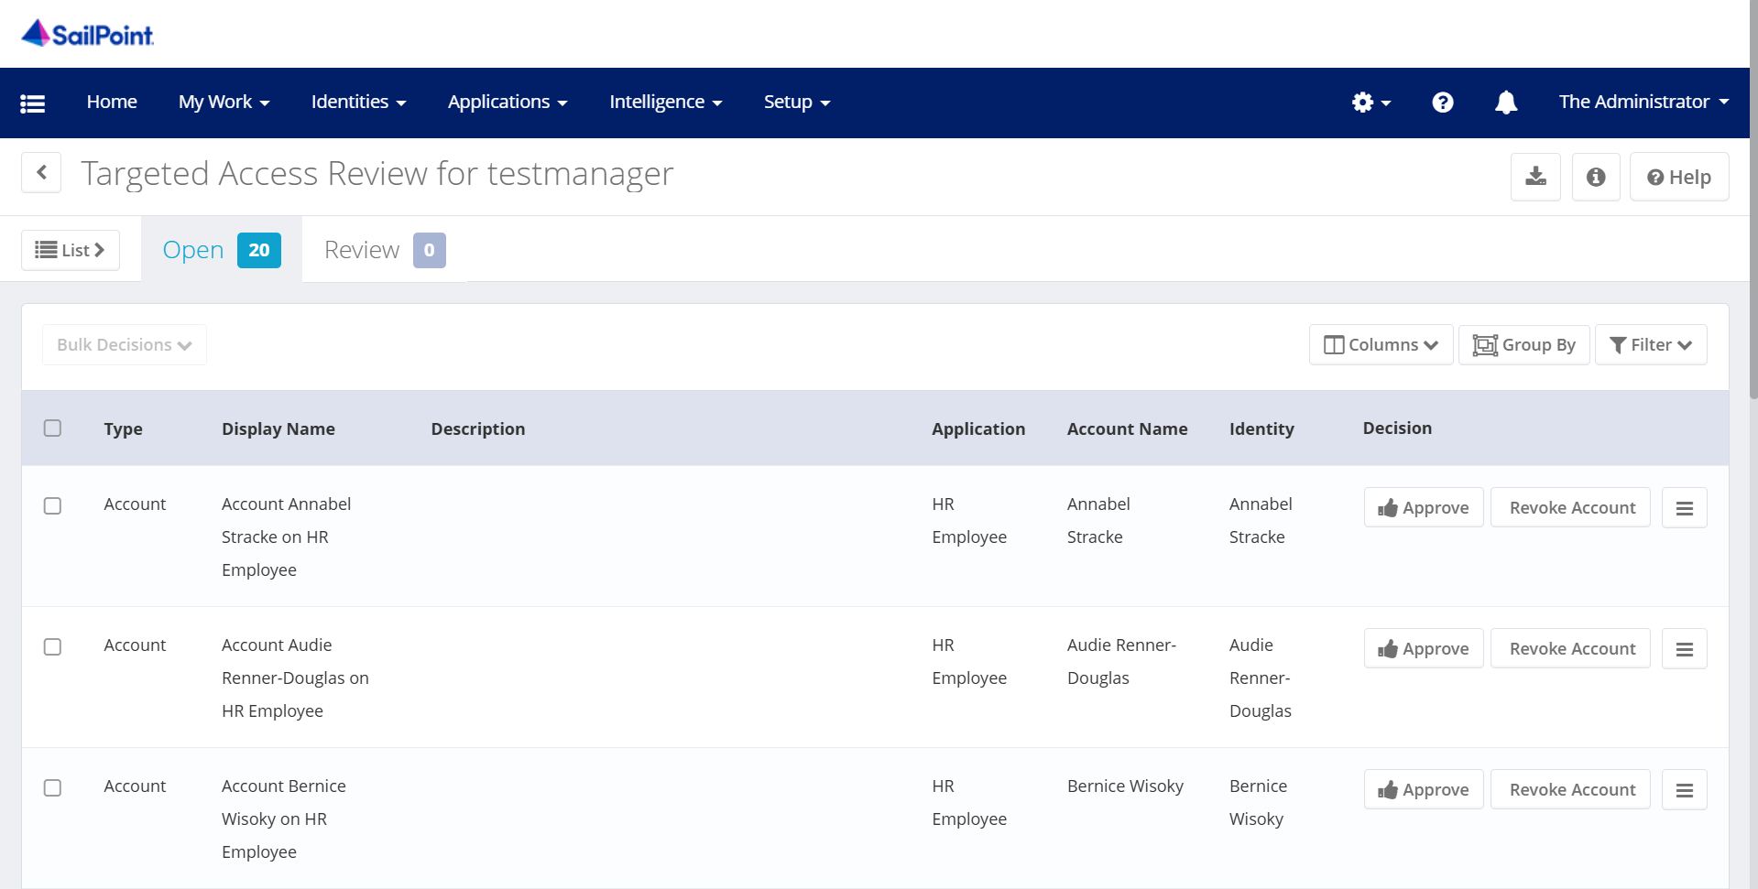Open row menu for Annabel Stracke account
Viewport: 1758px width, 889px height.
tap(1684, 508)
